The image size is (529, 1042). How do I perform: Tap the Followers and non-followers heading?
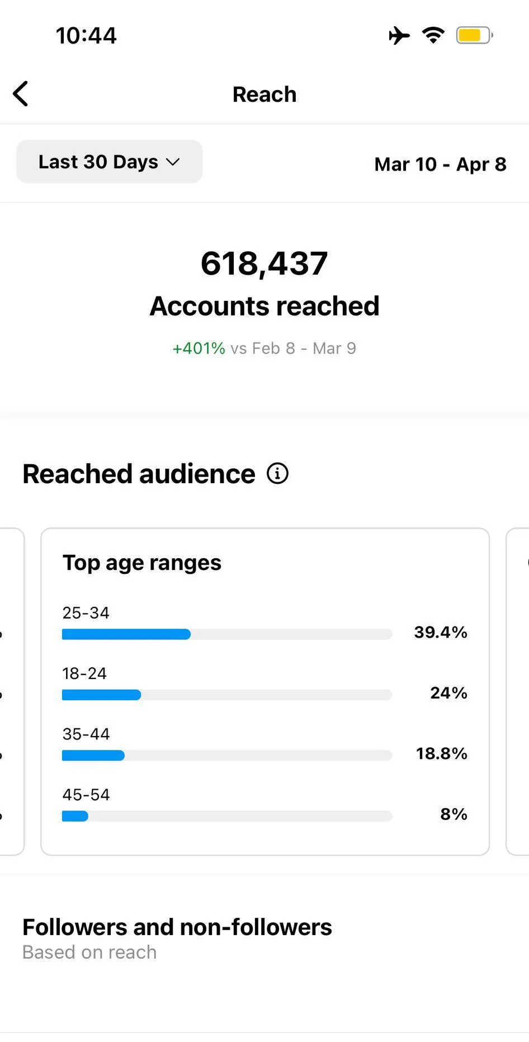click(x=177, y=927)
